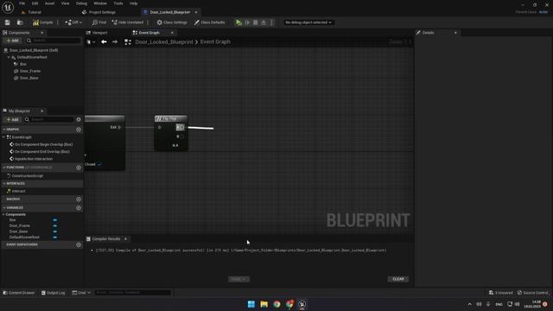
Task: Add a new event dispatcher with plus icon
Action: (x=79, y=244)
